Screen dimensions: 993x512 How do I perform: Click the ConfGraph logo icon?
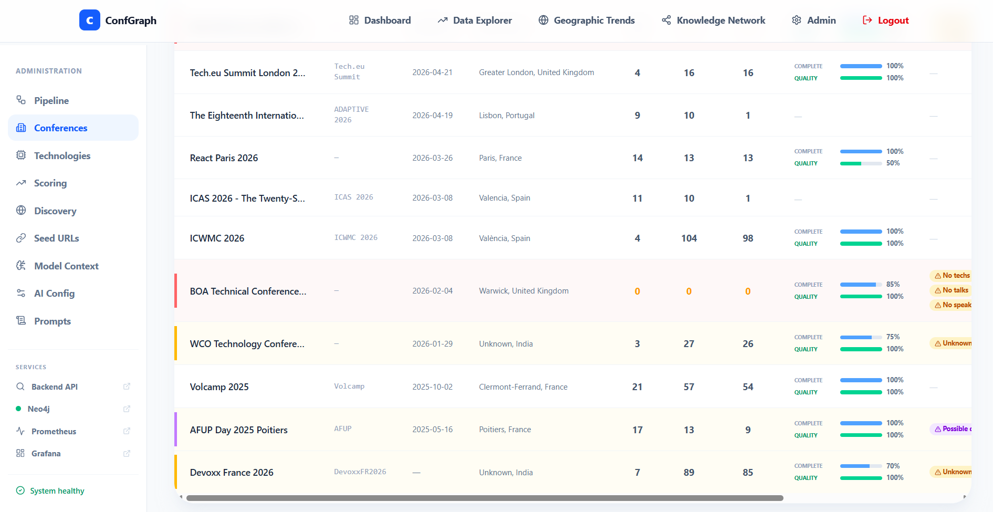[89, 20]
